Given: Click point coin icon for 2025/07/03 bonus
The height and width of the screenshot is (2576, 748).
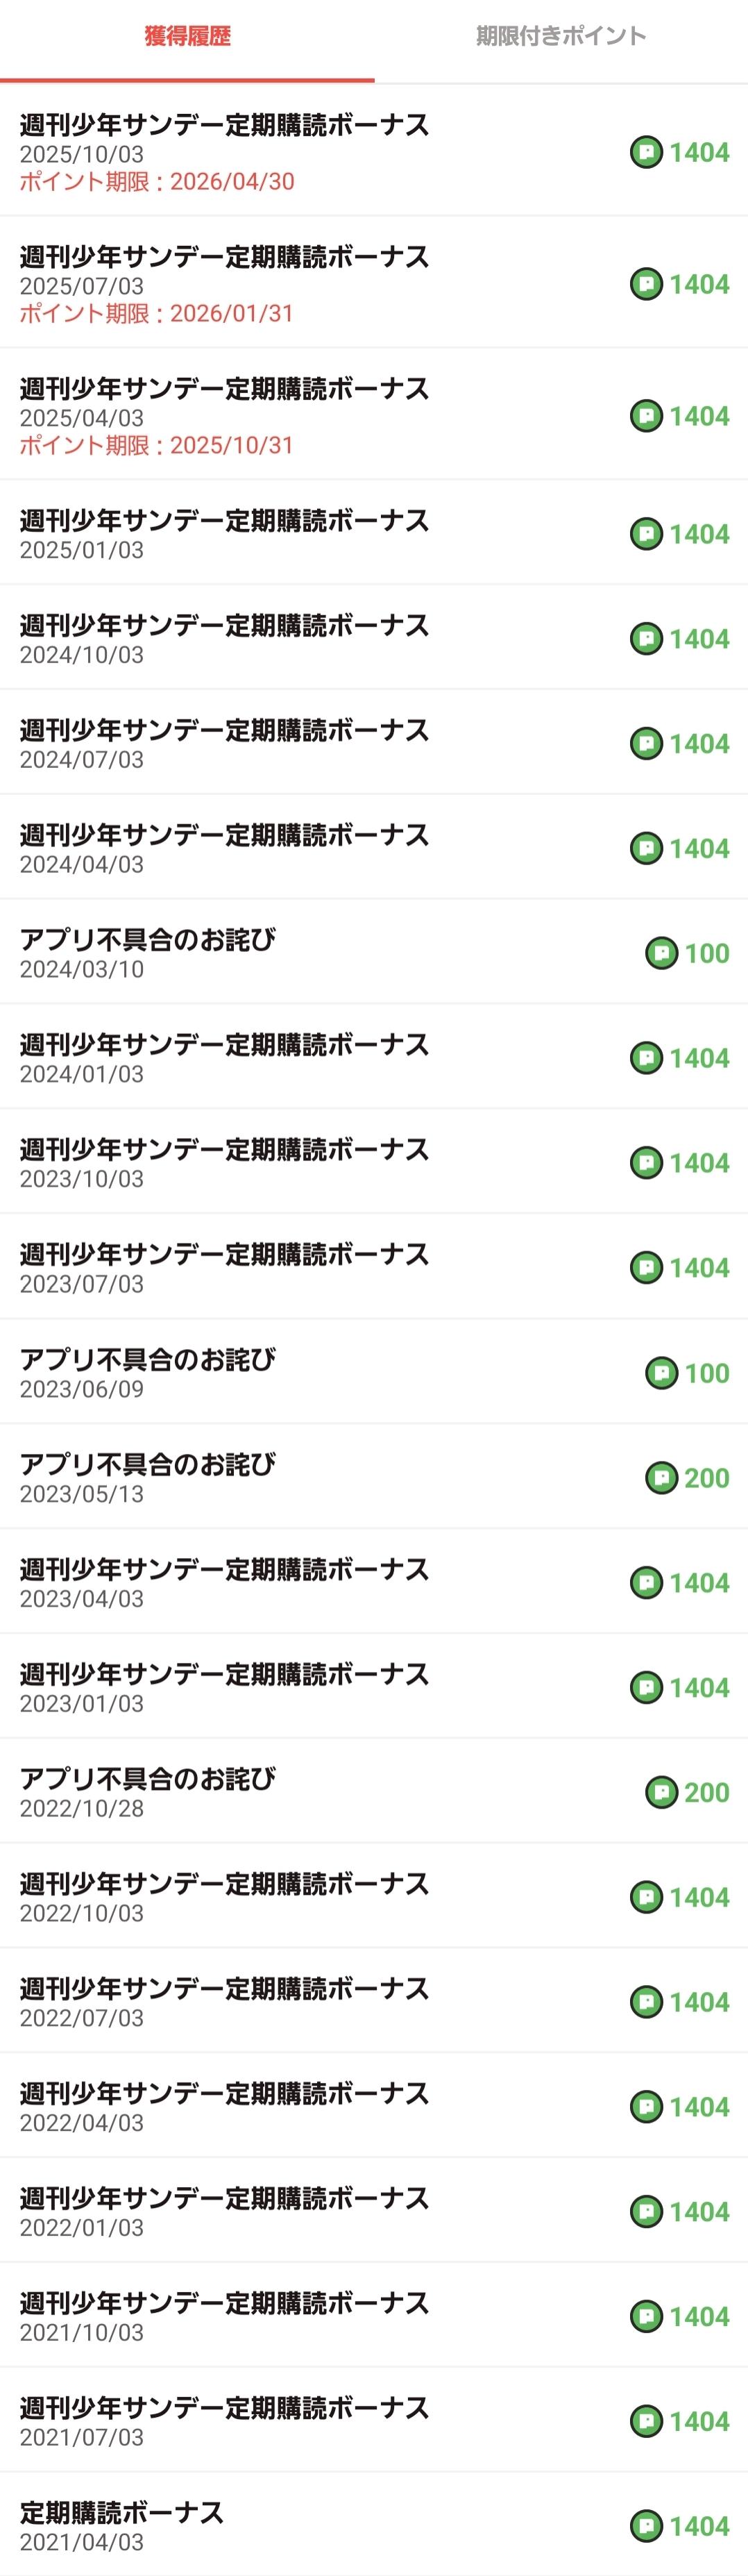Looking at the screenshot, I should pyautogui.click(x=646, y=285).
